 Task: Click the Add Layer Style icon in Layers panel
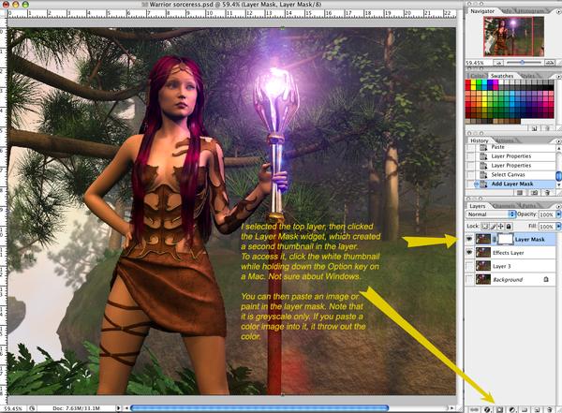[487, 409]
